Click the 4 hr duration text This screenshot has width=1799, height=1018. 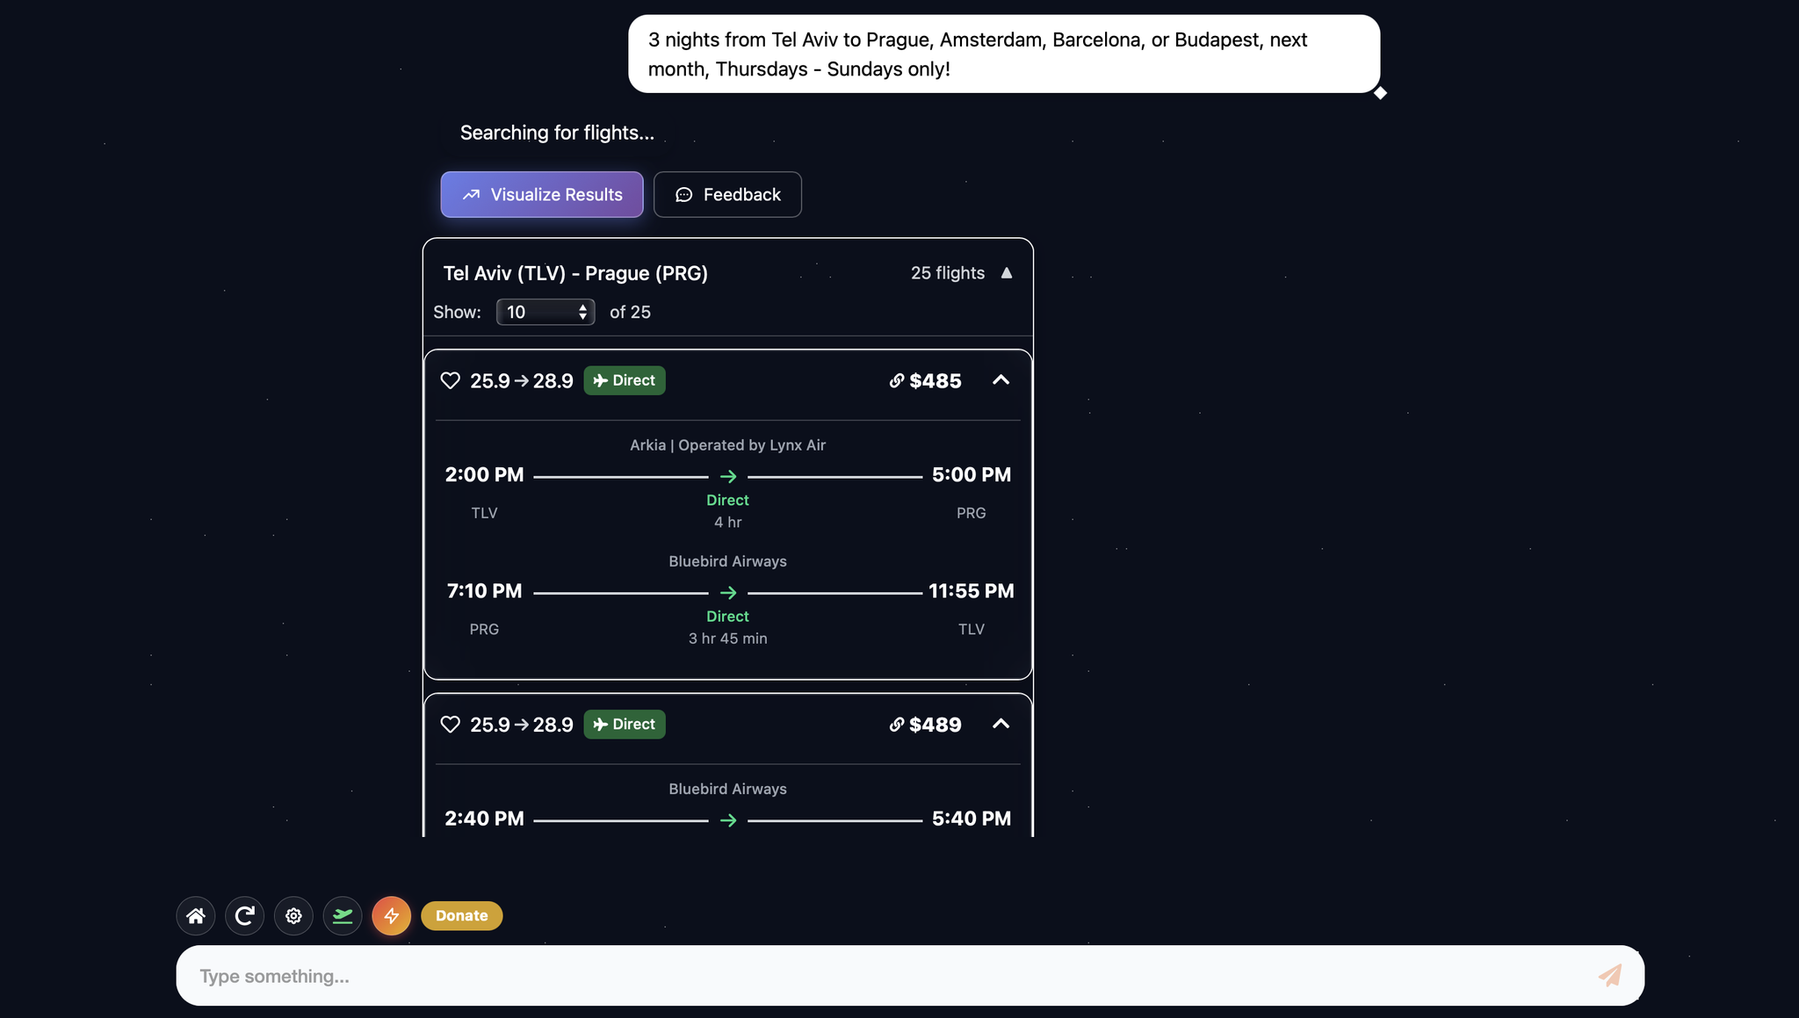pos(727,523)
